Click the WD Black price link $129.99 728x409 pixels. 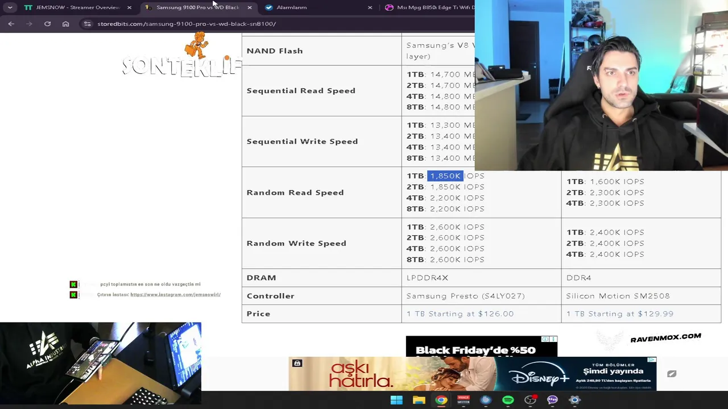tap(620, 314)
